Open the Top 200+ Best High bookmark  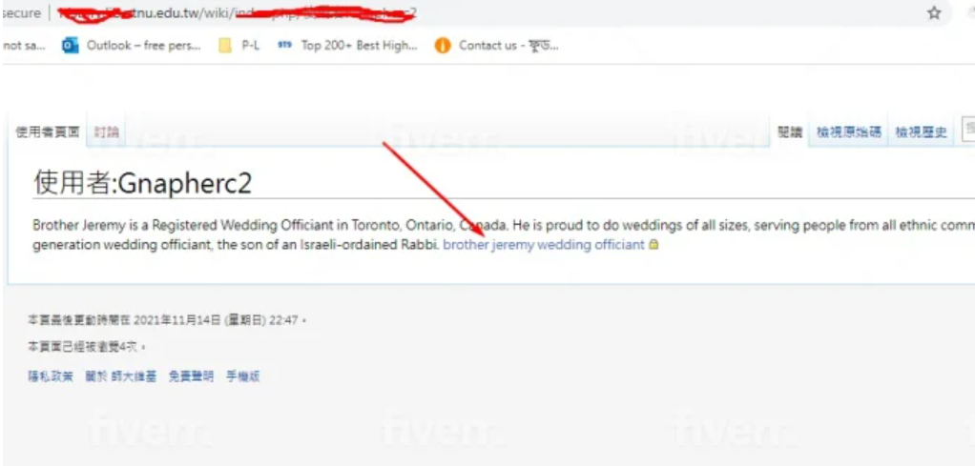coord(347,46)
